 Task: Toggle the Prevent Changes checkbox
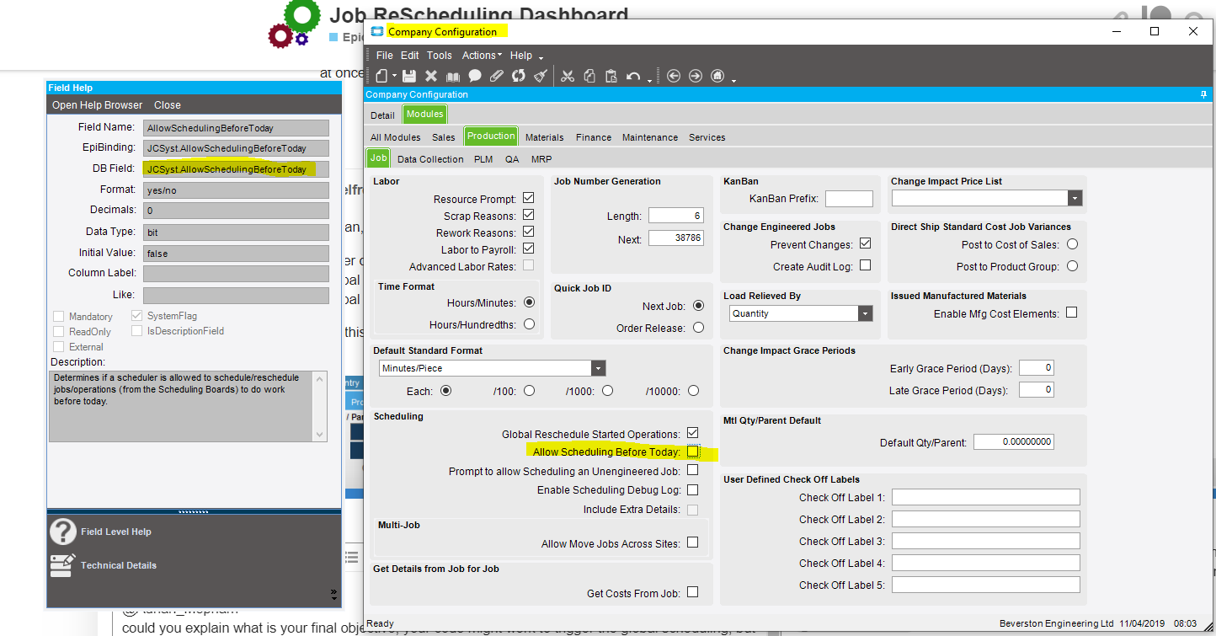pyautogui.click(x=865, y=244)
